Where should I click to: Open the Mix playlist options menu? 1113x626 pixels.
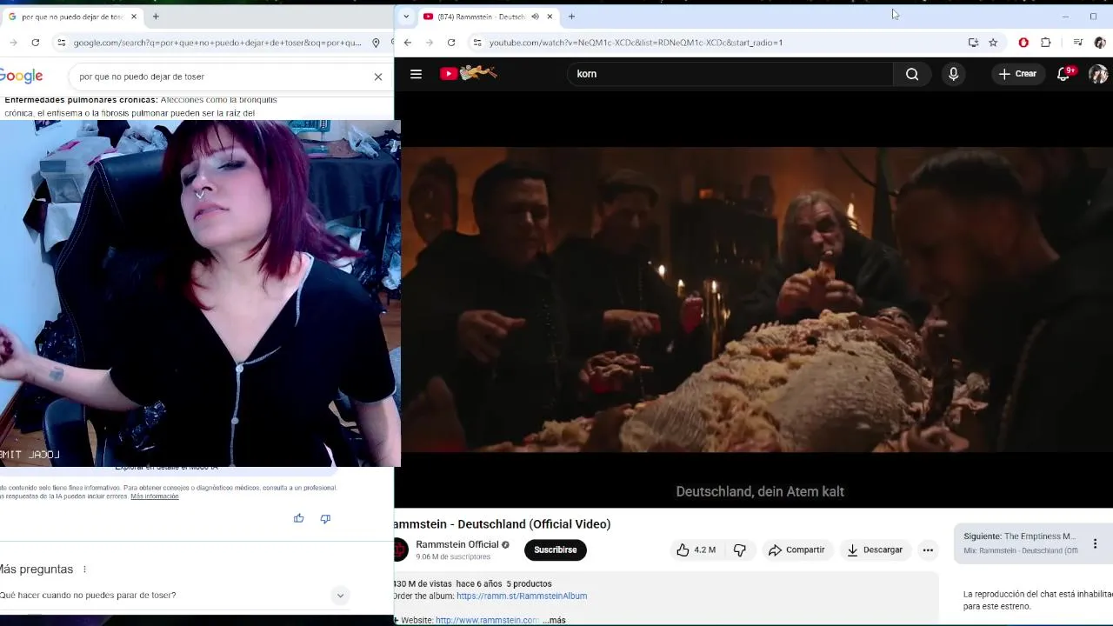tap(1095, 543)
